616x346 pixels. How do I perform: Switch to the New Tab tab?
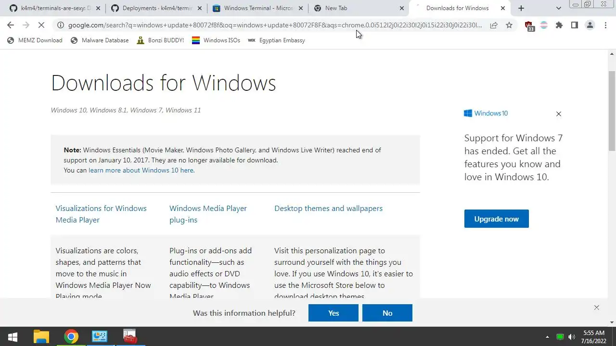click(359, 8)
